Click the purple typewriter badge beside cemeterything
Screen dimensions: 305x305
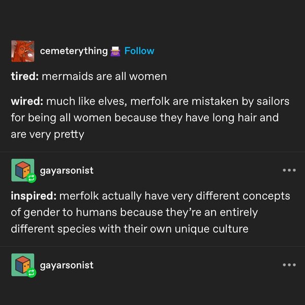point(115,51)
